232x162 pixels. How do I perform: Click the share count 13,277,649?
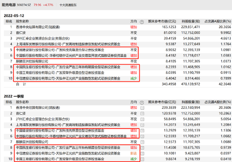tap(192, 44)
